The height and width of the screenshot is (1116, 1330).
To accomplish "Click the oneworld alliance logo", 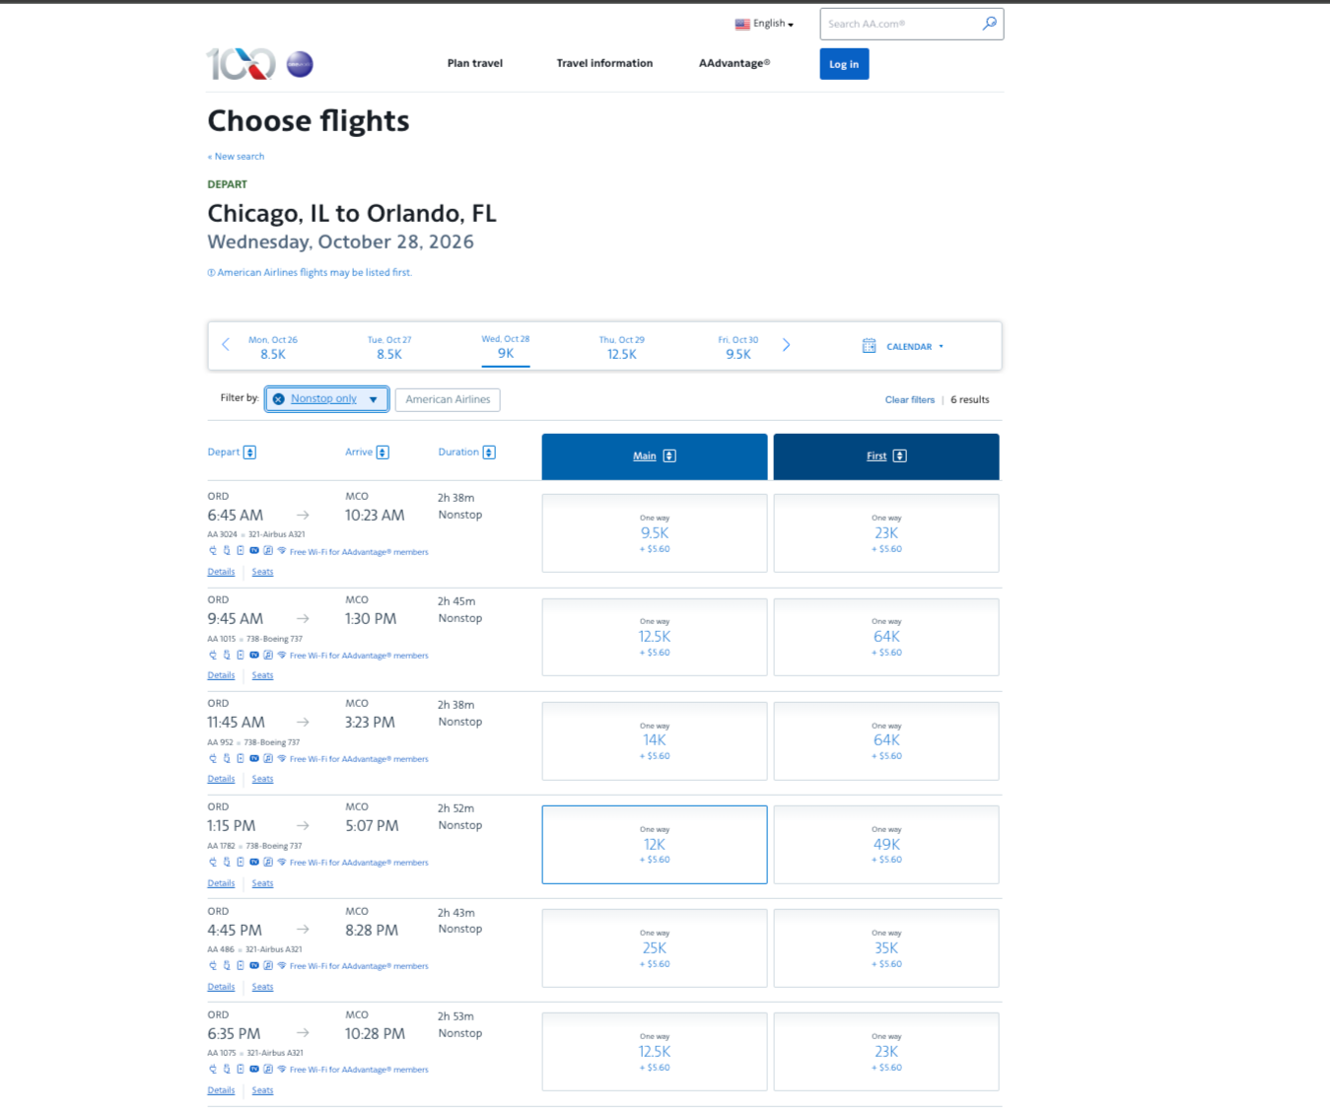I will [300, 64].
